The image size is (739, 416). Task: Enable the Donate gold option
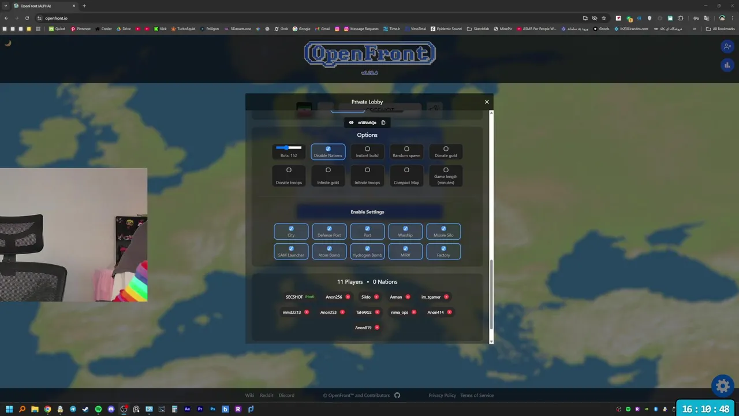coord(446,151)
